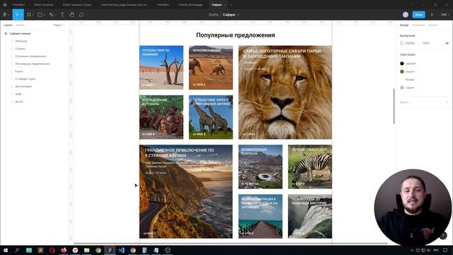Expand the Pen tool options arrow

(55, 15)
